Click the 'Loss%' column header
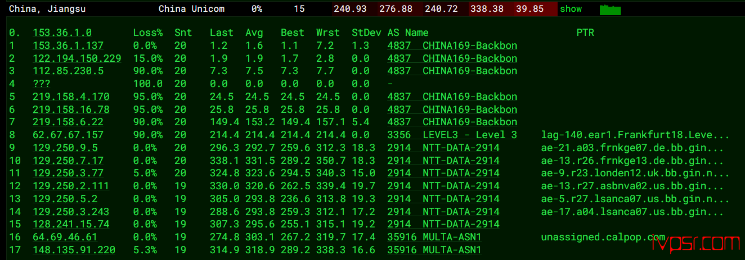This screenshot has height=260, width=745. click(148, 33)
